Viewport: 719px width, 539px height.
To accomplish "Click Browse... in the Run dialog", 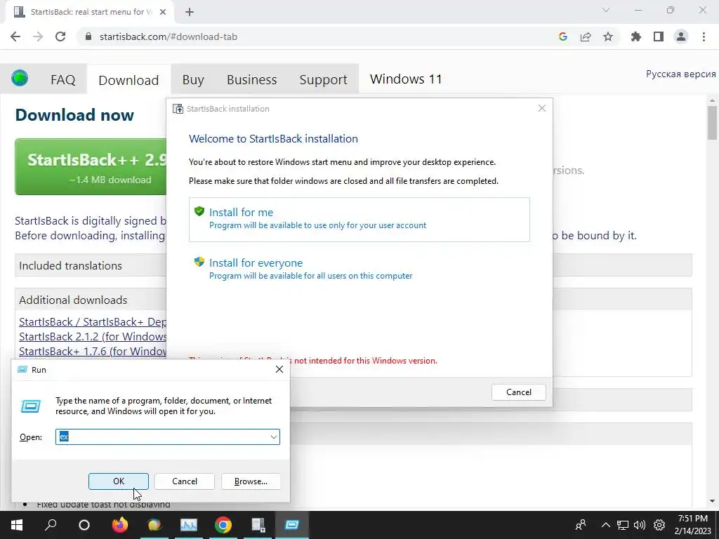I will click(x=251, y=481).
